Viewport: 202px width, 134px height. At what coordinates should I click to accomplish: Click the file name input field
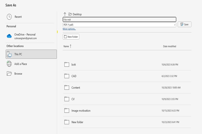click(x=119, y=19)
